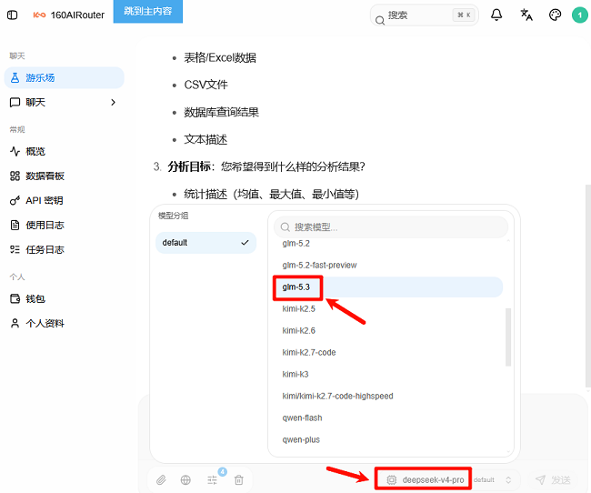
Task: Expand the 聊天 chevron arrow
Action: click(x=113, y=102)
